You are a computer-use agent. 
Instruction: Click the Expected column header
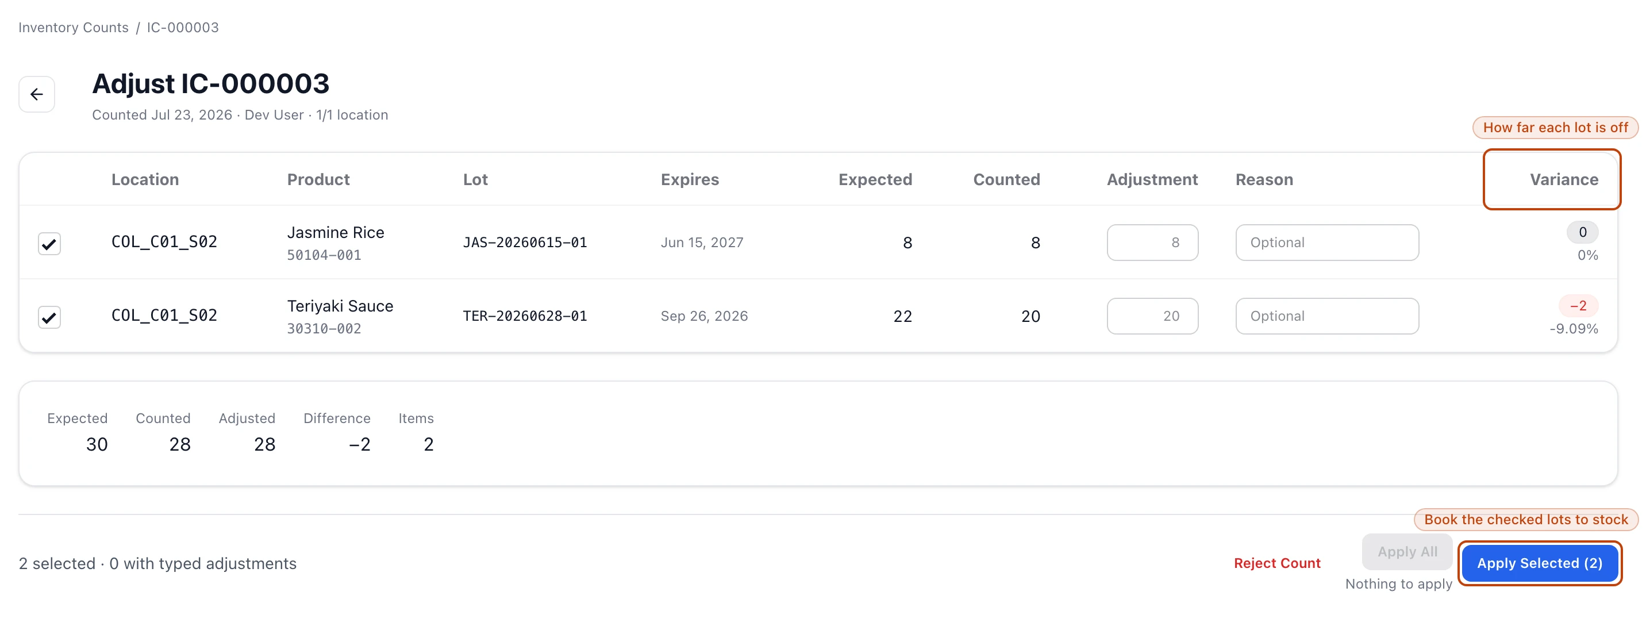tap(875, 179)
